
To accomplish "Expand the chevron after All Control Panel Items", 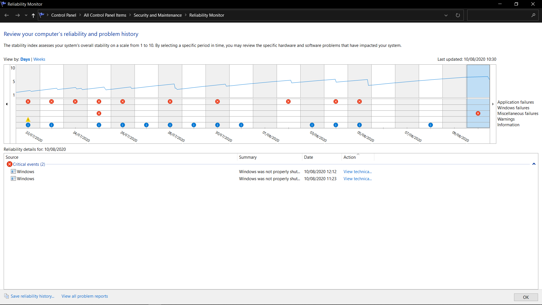I will (130, 15).
